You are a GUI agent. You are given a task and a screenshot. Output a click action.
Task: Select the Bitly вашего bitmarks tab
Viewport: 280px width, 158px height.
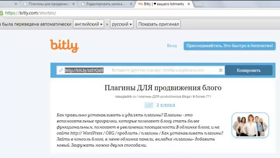tap(164, 4)
